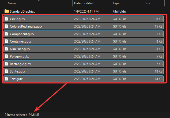The image size is (170, 118).
Task: Sort by the Date modified column header
Action: tap(84, 3)
